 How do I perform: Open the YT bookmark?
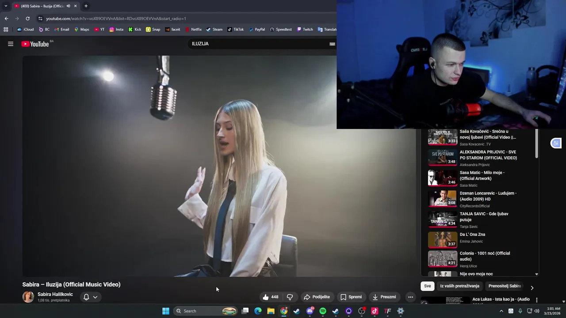(99, 30)
